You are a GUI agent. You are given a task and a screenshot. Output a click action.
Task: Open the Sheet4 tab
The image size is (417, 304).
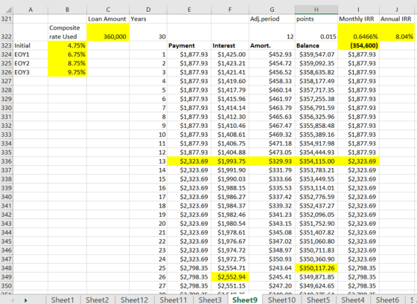coord(353,300)
